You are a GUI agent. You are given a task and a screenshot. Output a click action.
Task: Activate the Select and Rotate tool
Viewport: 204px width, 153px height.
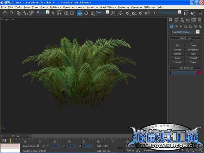(x=86, y=13)
